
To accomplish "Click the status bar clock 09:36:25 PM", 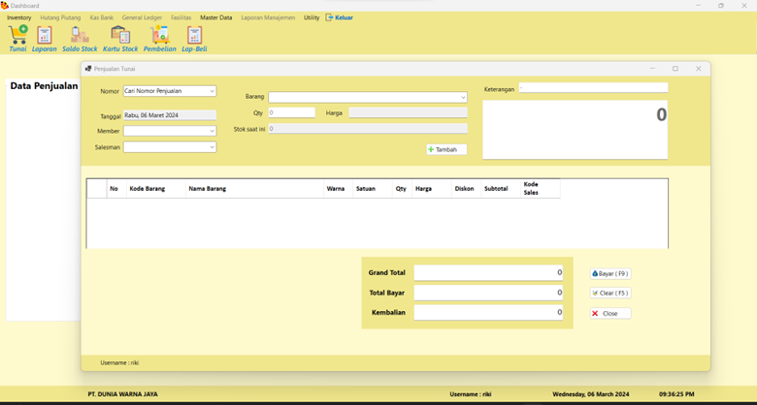I will coord(676,394).
